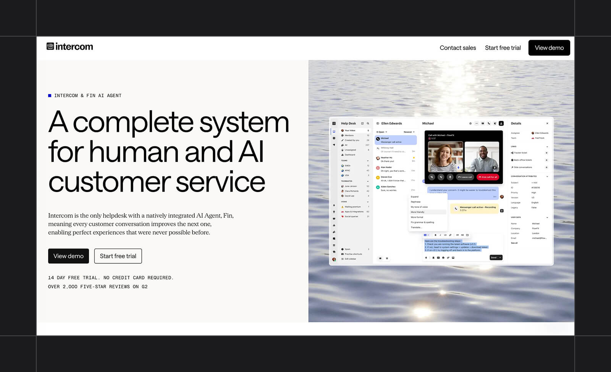The image size is (611, 372).
Task: Click See all under User Data
Action: point(514,243)
